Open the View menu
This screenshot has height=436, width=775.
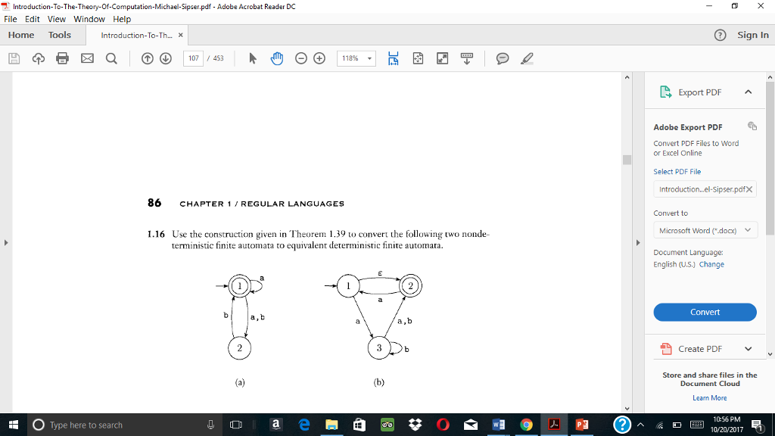pos(56,19)
